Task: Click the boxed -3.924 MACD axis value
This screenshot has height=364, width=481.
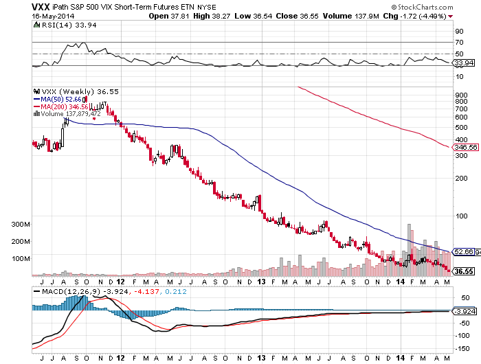Action: tap(465, 312)
